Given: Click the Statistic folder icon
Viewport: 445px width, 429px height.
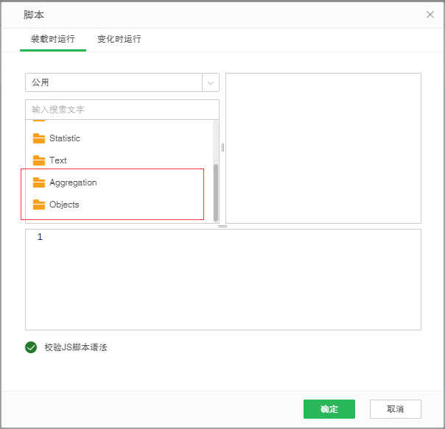Looking at the screenshot, I should 39,138.
